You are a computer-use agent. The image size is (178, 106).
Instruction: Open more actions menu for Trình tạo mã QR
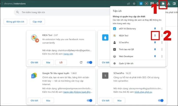(162, 50)
